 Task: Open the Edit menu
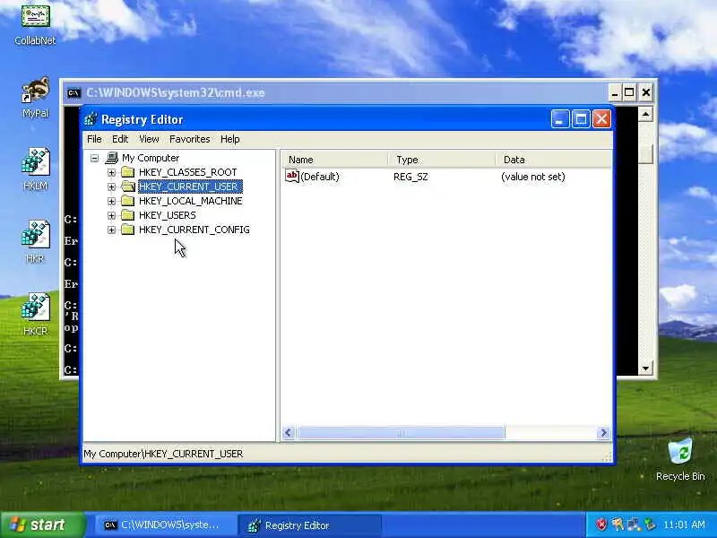120,139
